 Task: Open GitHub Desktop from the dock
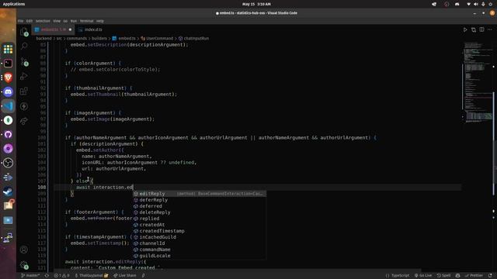tap(9, 134)
